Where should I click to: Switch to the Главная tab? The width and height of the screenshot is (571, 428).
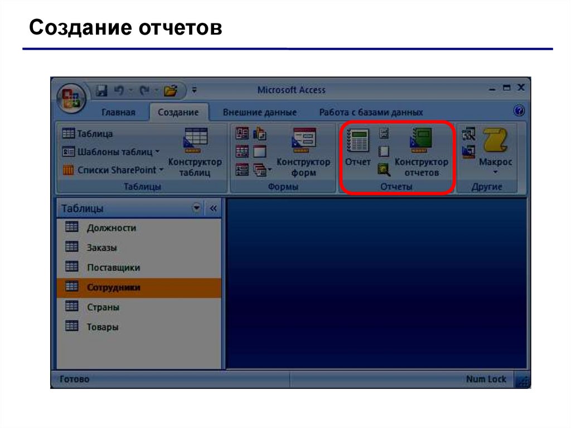point(118,112)
